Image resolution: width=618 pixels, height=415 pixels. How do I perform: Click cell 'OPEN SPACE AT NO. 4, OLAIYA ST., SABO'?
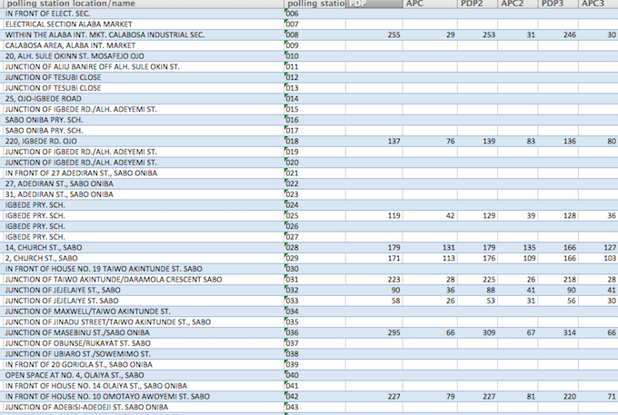pos(142,375)
